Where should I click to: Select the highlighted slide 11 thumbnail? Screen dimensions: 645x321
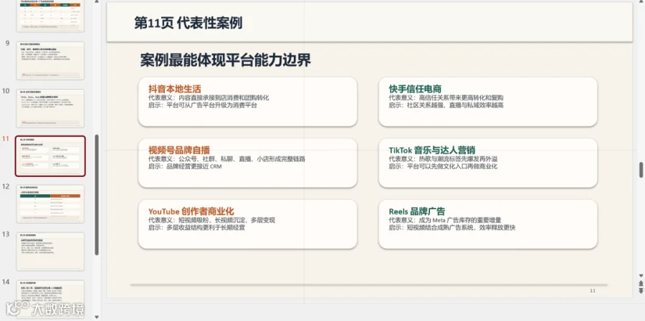pos(50,156)
